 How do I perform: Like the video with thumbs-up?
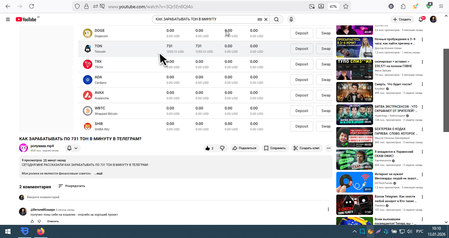(x=209, y=148)
